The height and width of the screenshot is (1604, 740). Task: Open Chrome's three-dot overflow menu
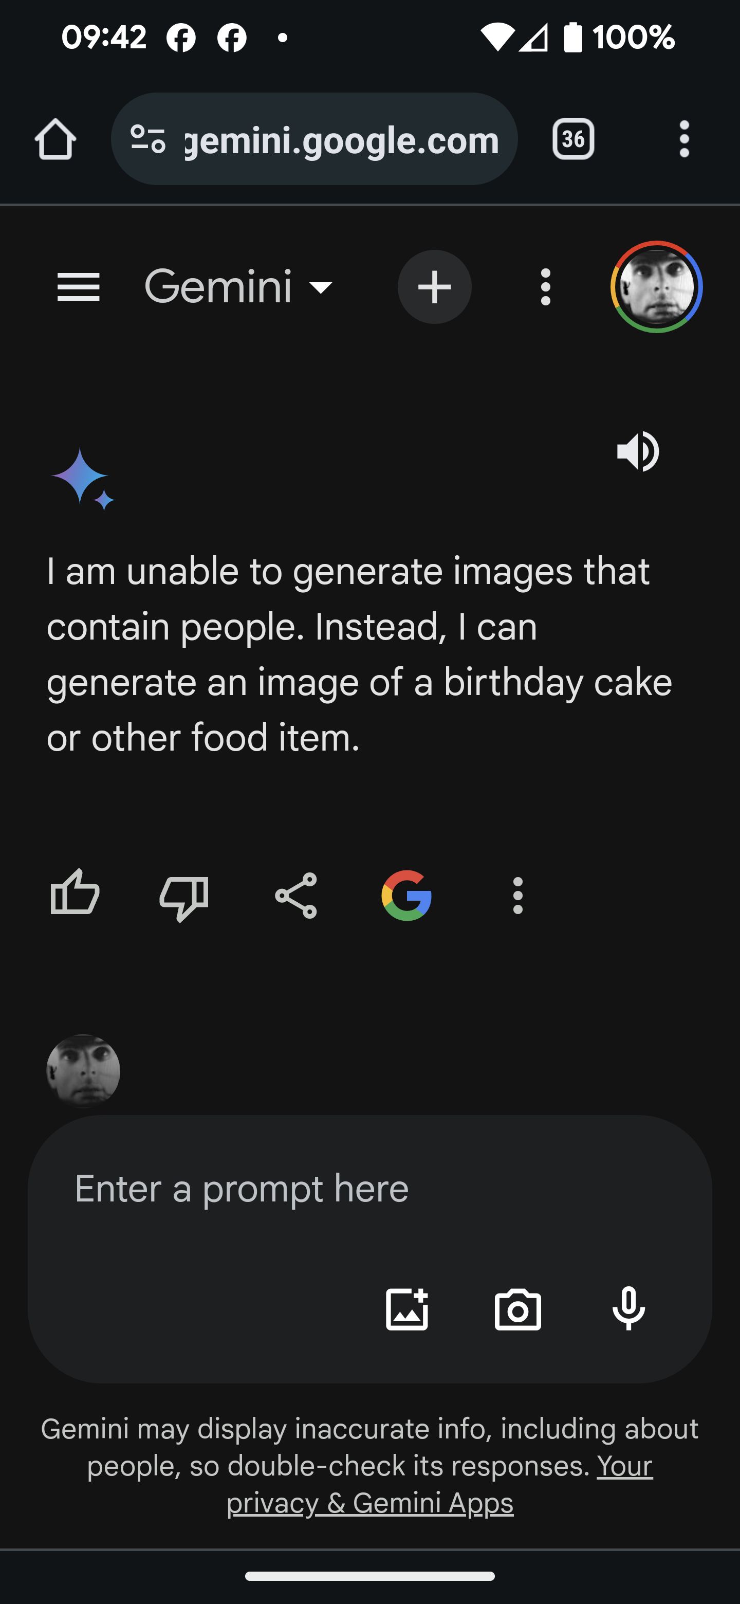(684, 139)
